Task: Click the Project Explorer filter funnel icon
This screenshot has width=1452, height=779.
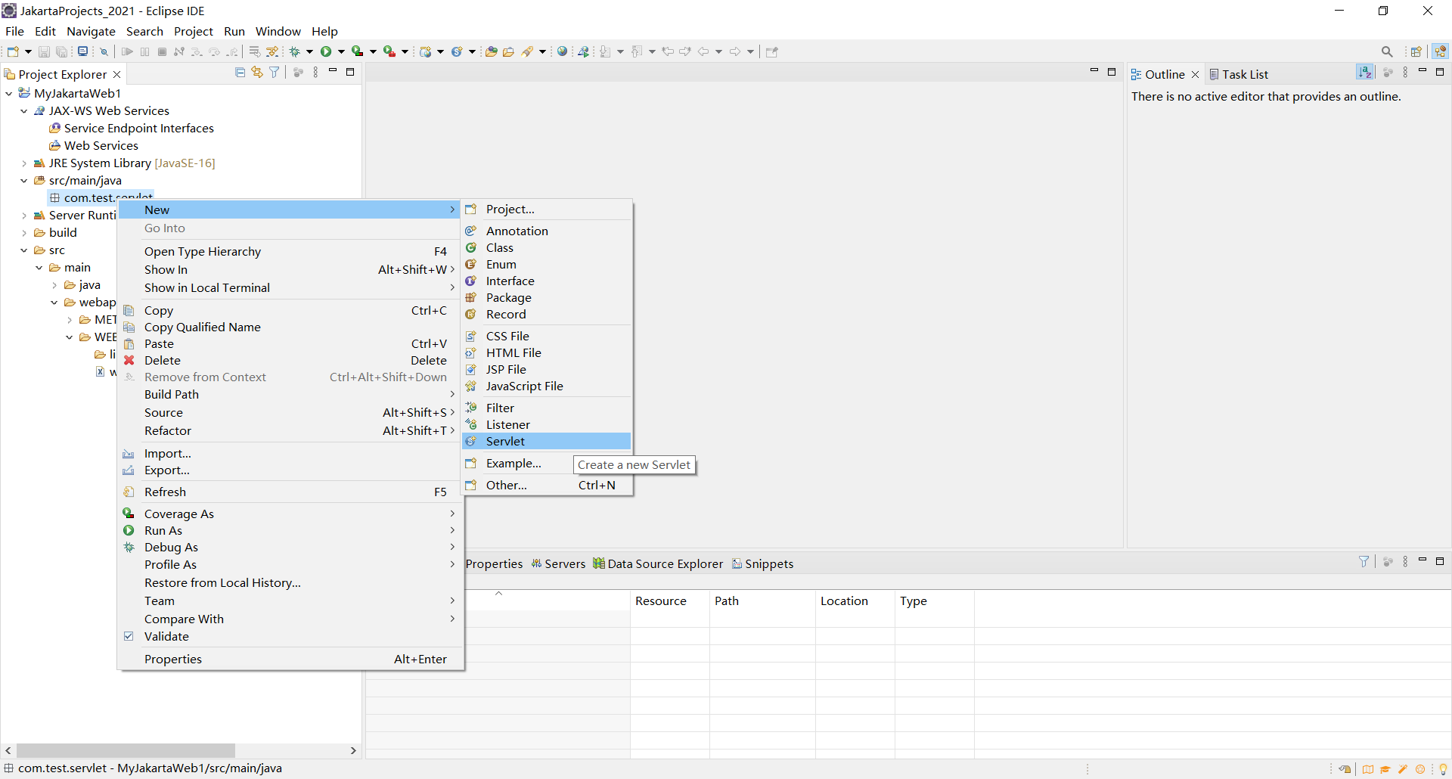Action: (x=275, y=73)
